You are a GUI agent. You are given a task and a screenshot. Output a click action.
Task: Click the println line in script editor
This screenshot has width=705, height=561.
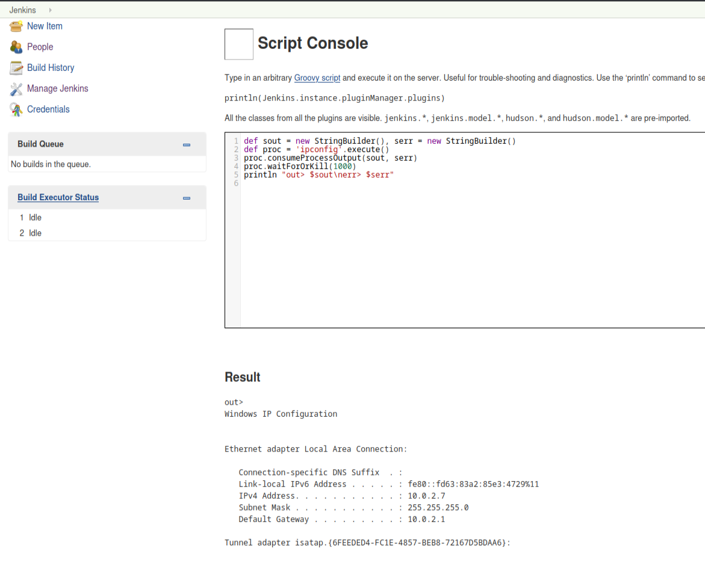318,175
